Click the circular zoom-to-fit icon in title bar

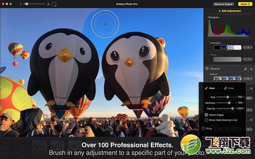click(54, 4)
